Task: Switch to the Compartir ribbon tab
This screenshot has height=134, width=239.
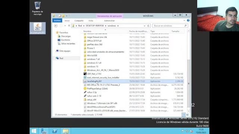Action: [x=79, y=21]
